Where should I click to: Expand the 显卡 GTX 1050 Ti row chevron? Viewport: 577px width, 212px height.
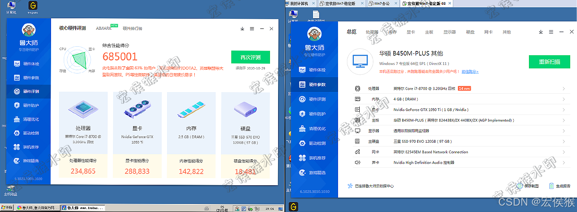tap(564, 110)
